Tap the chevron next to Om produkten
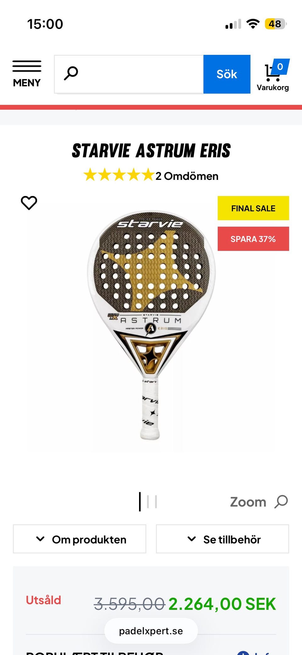302x655 pixels. [40, 539]
